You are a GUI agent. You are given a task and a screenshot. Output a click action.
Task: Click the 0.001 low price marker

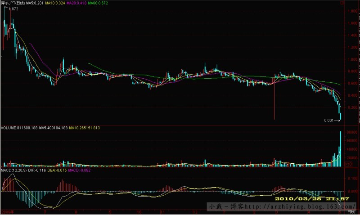click(x=328, y=120)
